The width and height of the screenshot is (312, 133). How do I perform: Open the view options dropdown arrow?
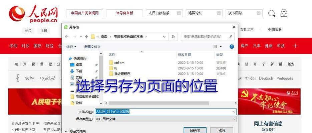pos(221,47)
